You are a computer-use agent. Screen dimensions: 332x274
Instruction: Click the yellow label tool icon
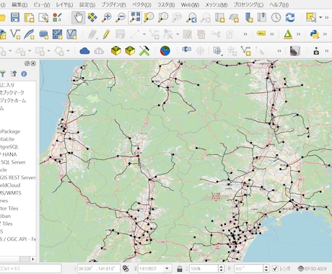[x=261, y=33]
